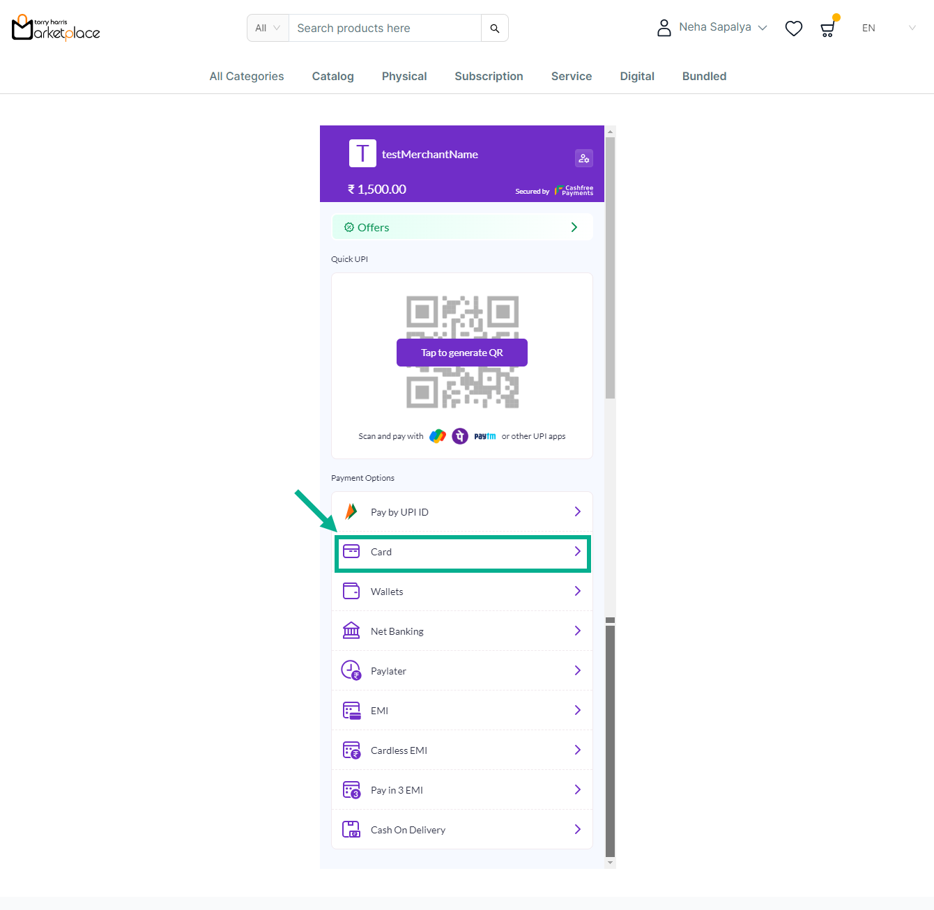Click the Cash On Delivery icon
934x910 pixels.
pyautogui.click(x=351, y=829)
